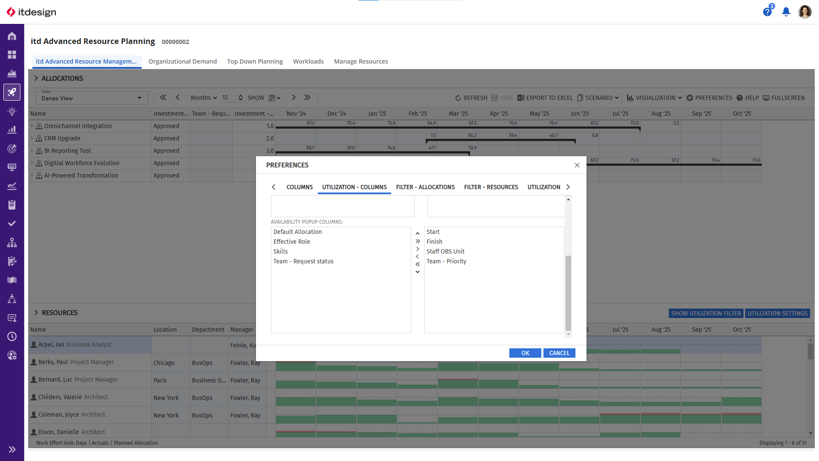Screen dimensions: 819x461
Task: Click the resources list vertical scrollbar
Action: [810, 352]
